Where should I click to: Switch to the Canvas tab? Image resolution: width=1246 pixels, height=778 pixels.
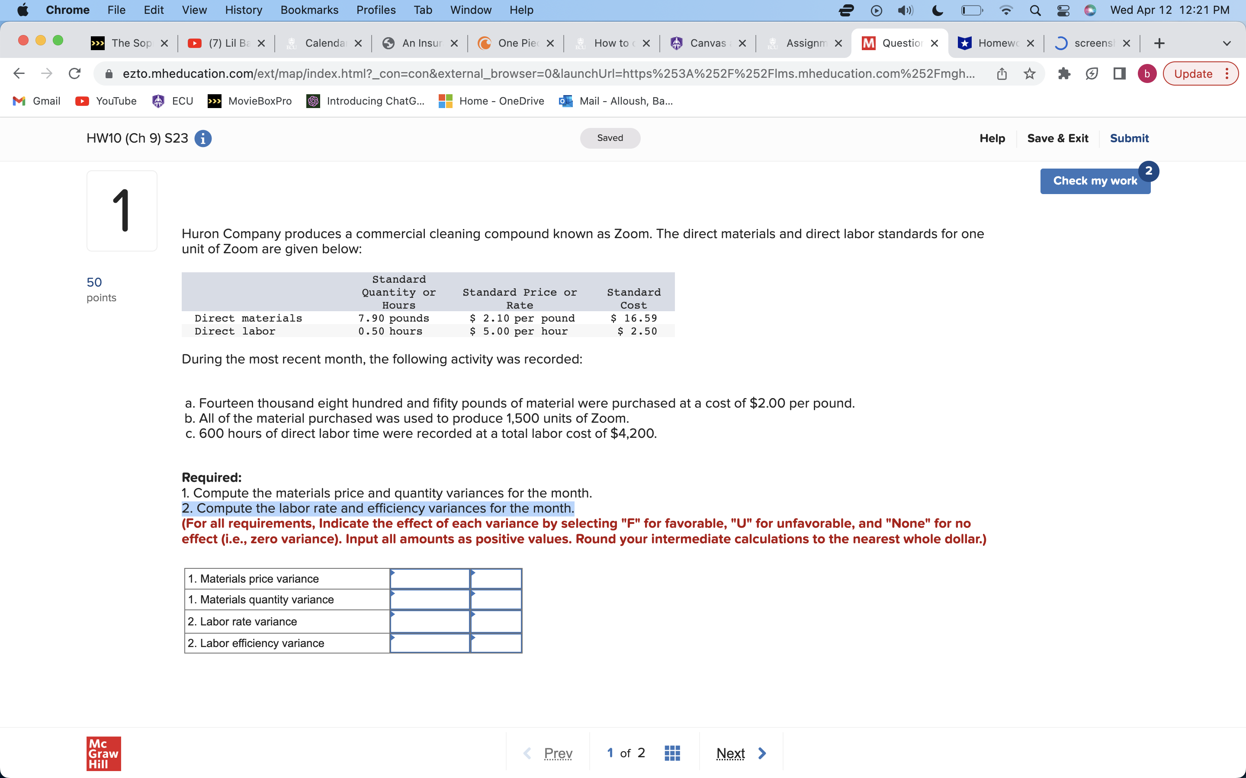point(708,43)
